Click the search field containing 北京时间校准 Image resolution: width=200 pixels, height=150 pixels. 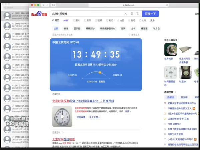pos(87,14)
